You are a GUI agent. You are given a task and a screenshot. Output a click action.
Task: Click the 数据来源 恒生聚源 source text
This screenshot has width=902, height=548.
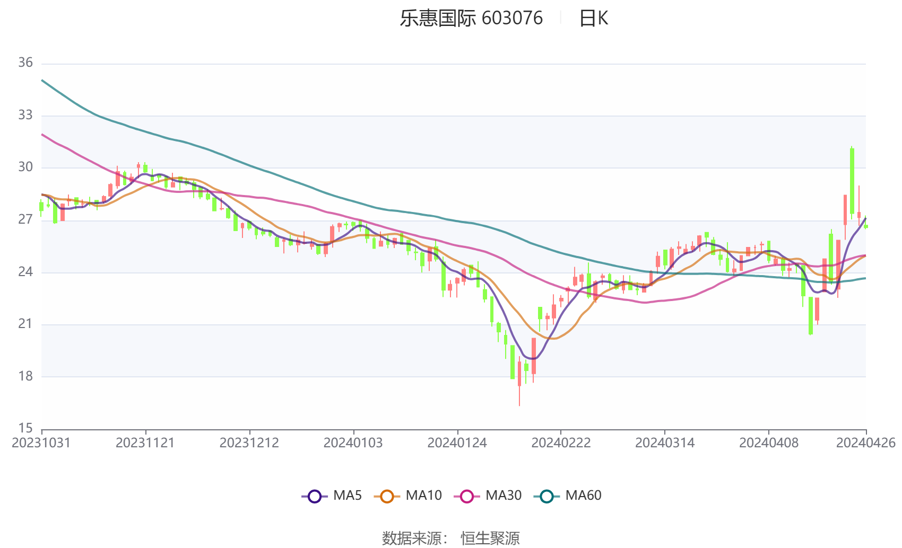(x=450, y=538)
